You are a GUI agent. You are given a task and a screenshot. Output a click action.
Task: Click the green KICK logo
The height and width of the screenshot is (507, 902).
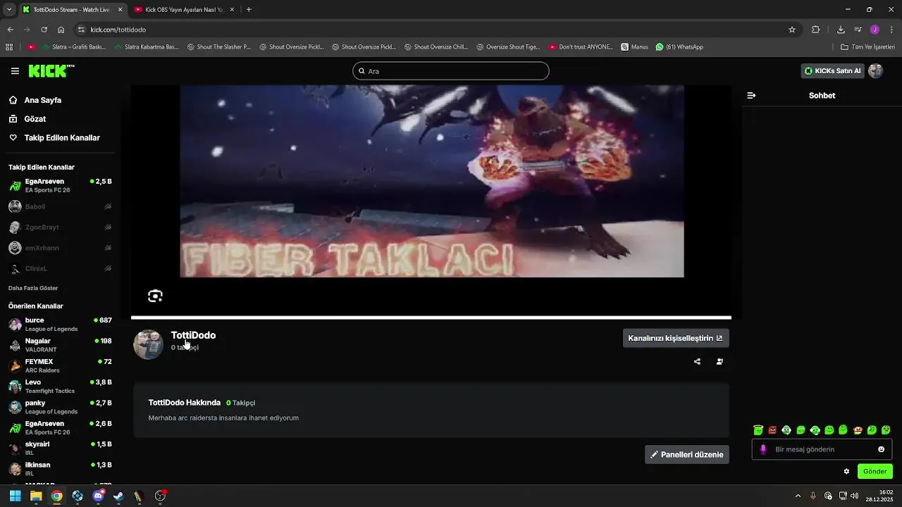tap(51, 71)
